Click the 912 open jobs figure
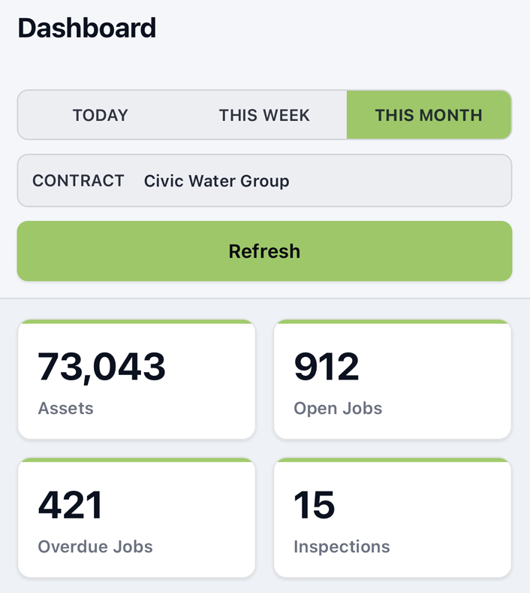Screen dimensions: 530x593 (x=327, y=367)
